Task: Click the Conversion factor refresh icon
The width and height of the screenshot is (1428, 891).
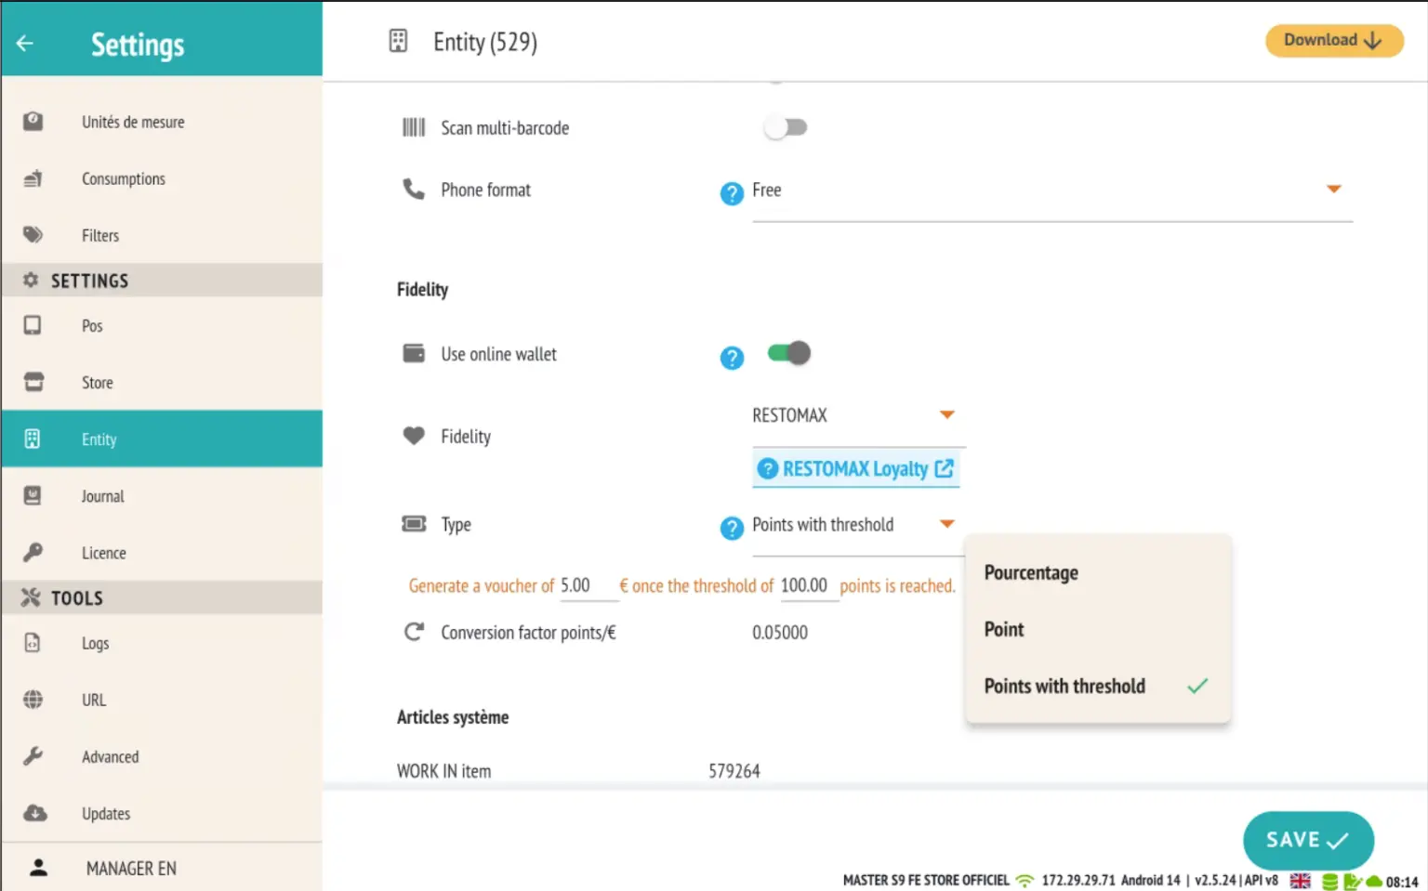Action: coord(414,632)
